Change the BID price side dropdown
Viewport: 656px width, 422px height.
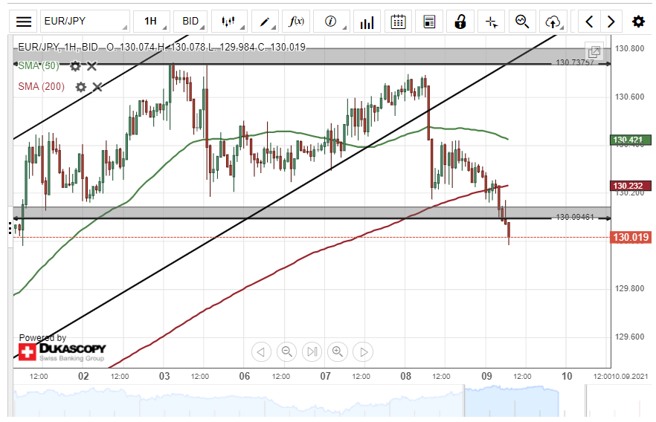(190, 22)
